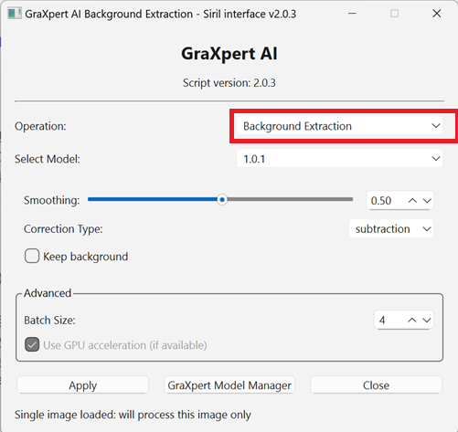
Task: Expand the Select Model dropdown
Action: [x=339, y=159]
